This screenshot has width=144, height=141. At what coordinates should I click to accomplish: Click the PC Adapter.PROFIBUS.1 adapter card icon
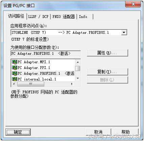(x=15, y=73)
